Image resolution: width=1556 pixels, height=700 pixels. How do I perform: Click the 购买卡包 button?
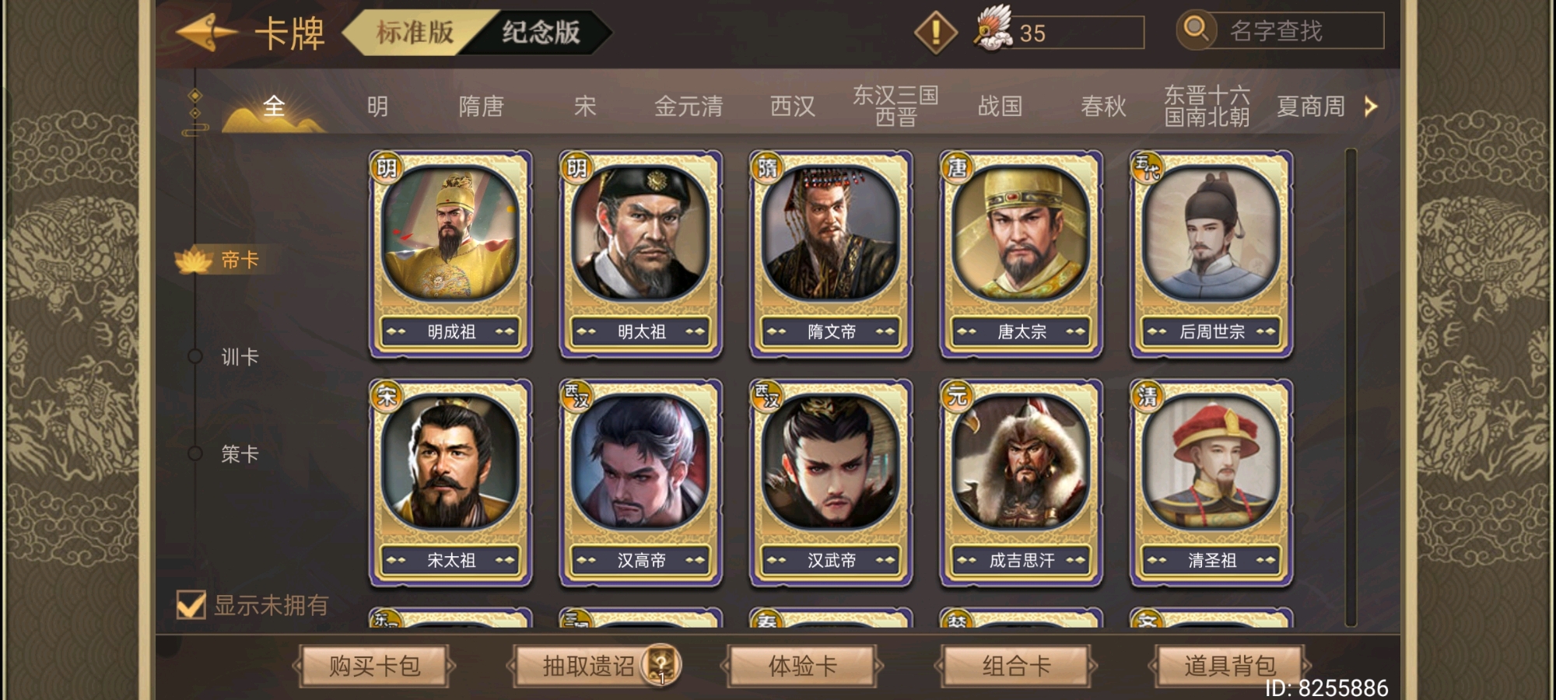tap(374, 666)
